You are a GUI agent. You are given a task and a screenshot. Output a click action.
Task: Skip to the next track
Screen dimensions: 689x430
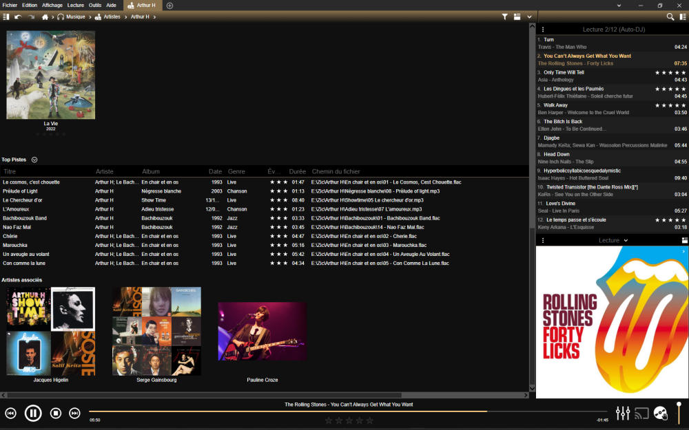(x=74, y=413)
